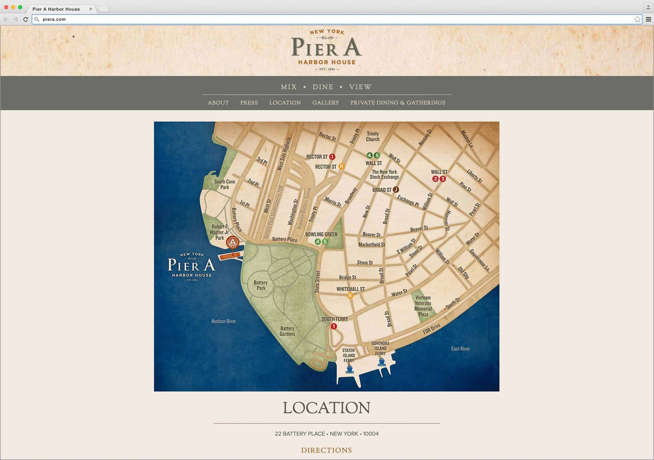
Task: Click the yellow R train icon at Rector St
Action: (341, 166)
